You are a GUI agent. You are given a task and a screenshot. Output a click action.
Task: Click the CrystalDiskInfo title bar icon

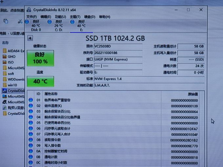[x=29, y=10]
